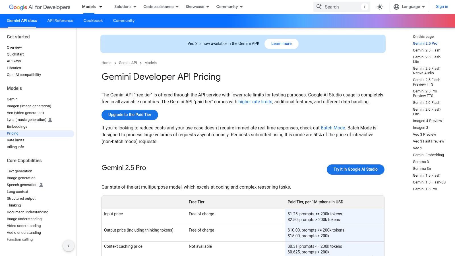Viewport: 455px width, 256px height.
Task: Switch to the Gemini API docs tab
Action: pos(22,20)
